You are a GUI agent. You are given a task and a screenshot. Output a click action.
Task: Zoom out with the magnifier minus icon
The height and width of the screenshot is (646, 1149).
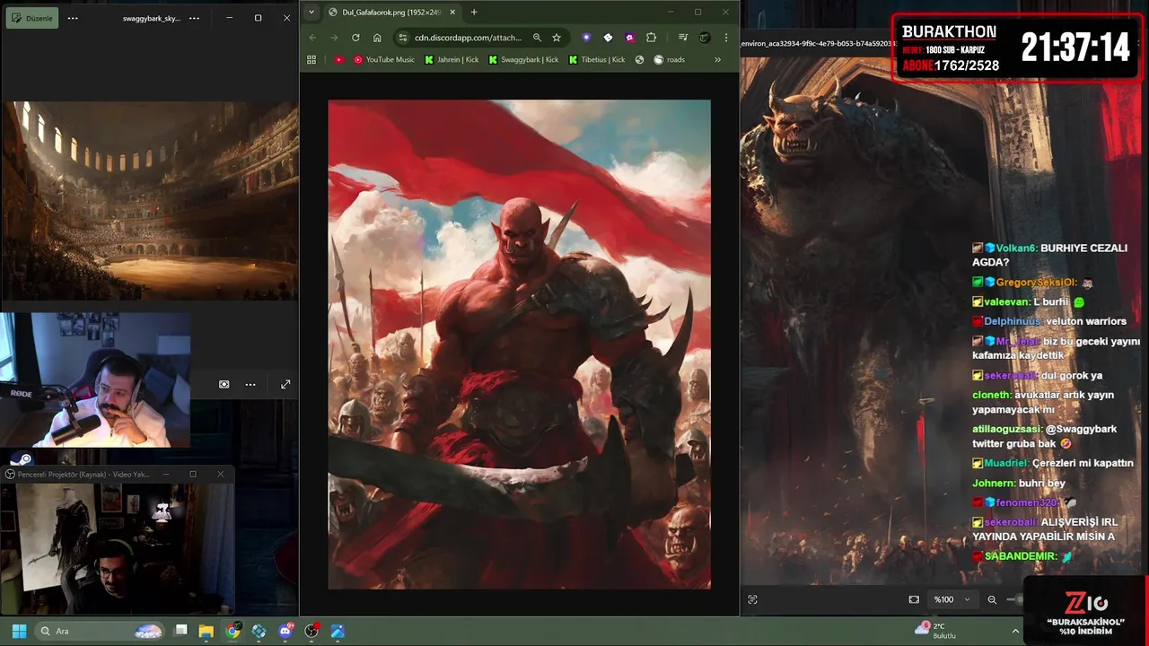[x=992, y=599]
